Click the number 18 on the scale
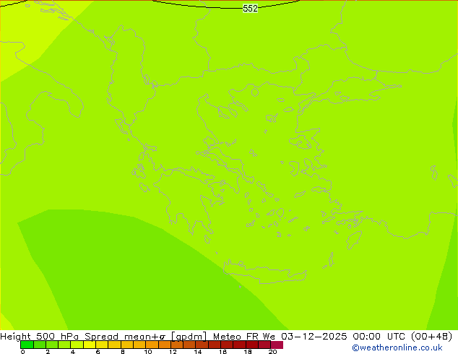This screenshot has height=354, width=458. [x=247, y=352]
